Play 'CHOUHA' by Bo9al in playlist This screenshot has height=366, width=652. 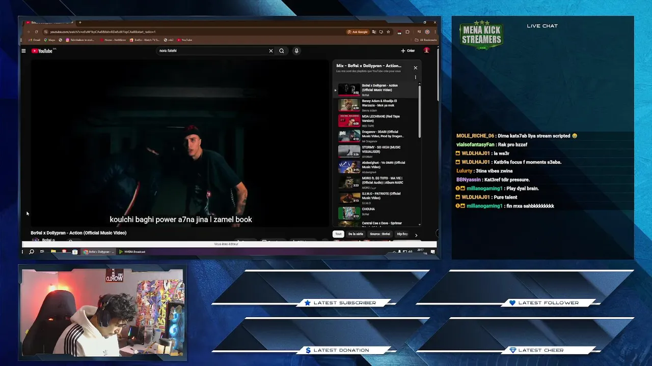[x=376, y=213]
